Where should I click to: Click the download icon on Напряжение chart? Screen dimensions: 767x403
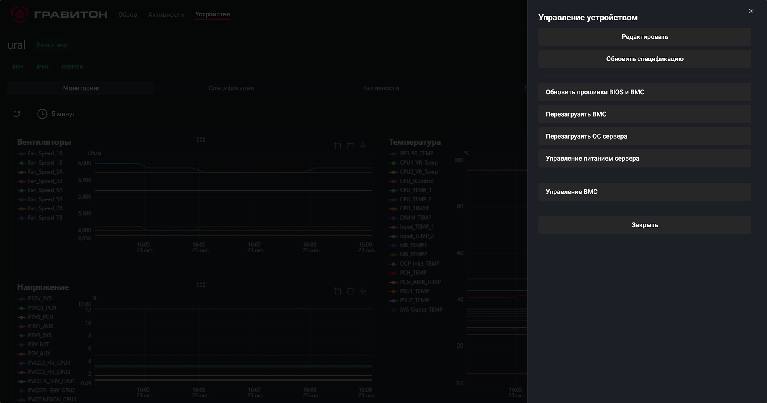(x=363, y=291)
